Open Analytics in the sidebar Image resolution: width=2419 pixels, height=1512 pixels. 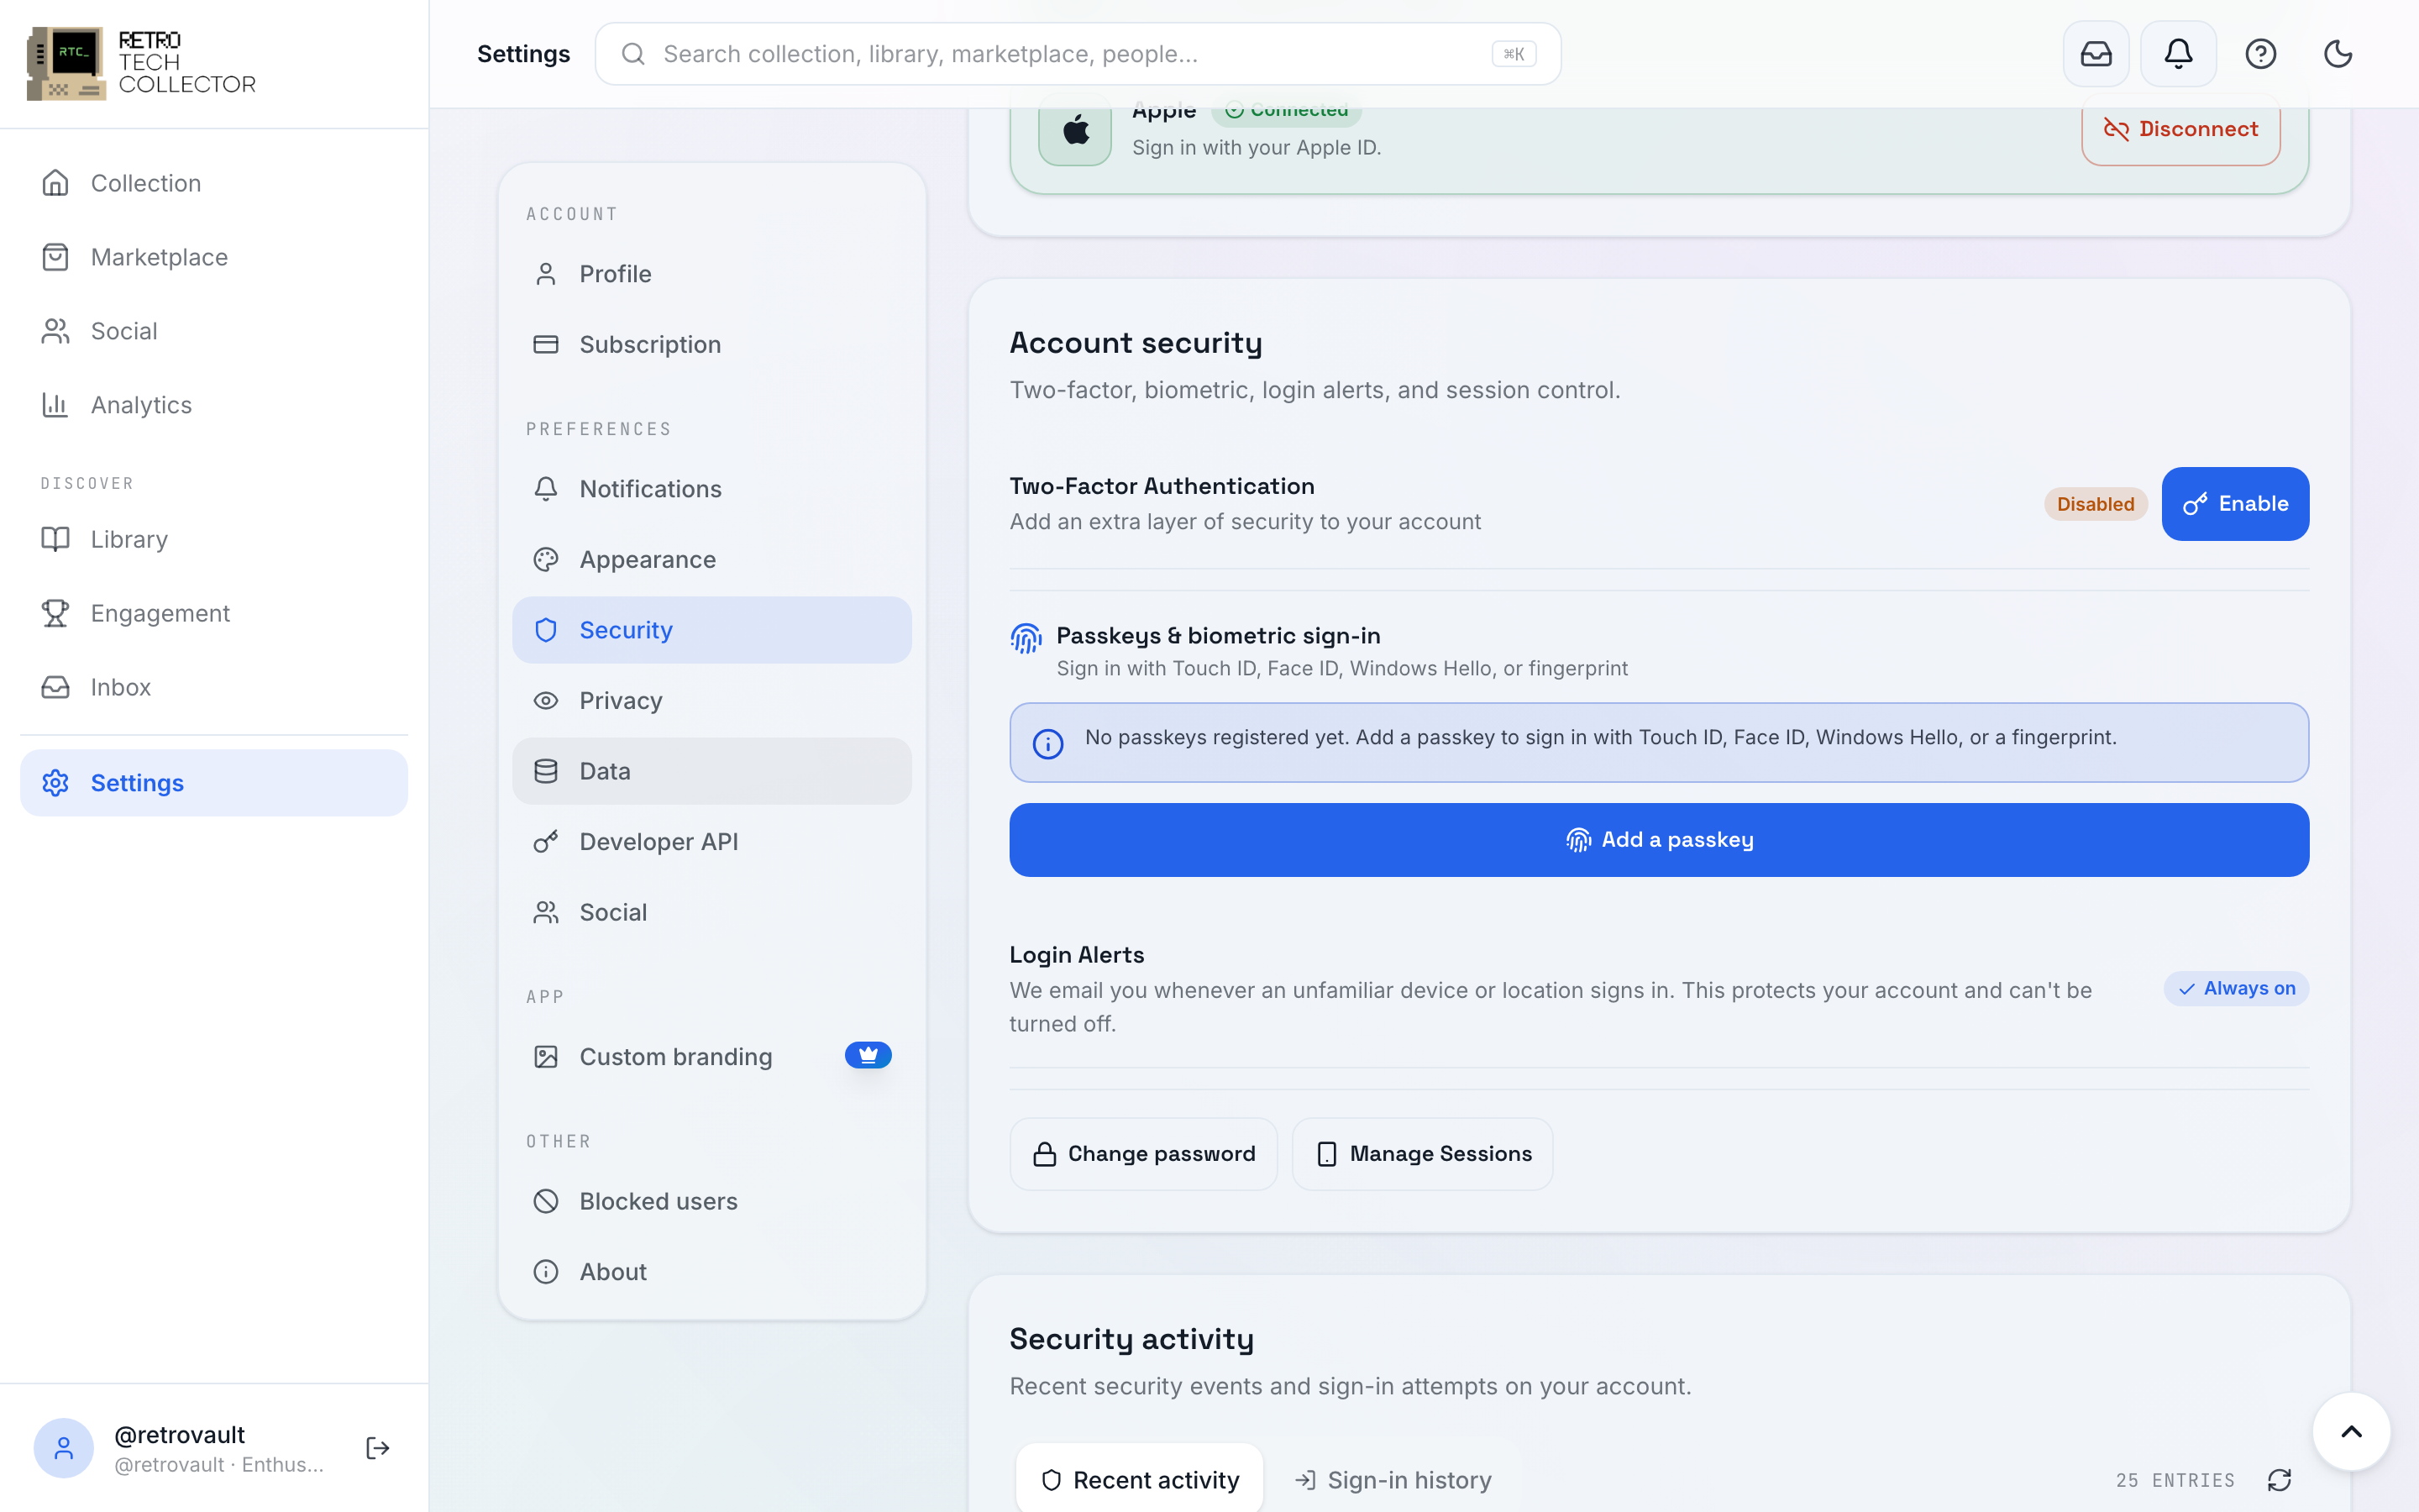point(214,405)
